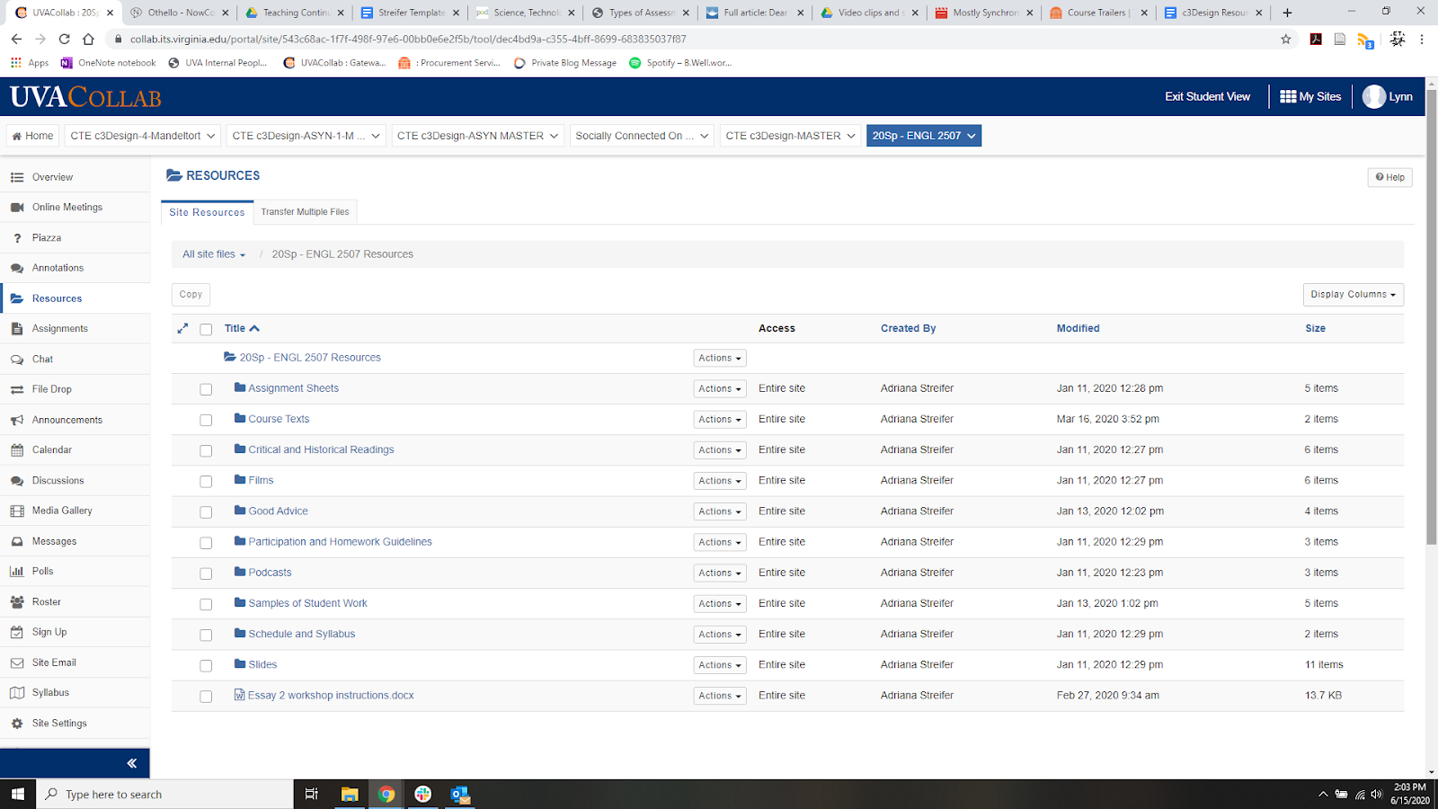Open Actions menu for Good Advice
Screen dimensions: 1438x809
pos(720,511)
